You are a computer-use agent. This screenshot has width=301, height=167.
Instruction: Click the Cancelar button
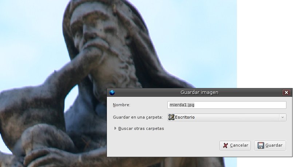(x=235, y=146)
